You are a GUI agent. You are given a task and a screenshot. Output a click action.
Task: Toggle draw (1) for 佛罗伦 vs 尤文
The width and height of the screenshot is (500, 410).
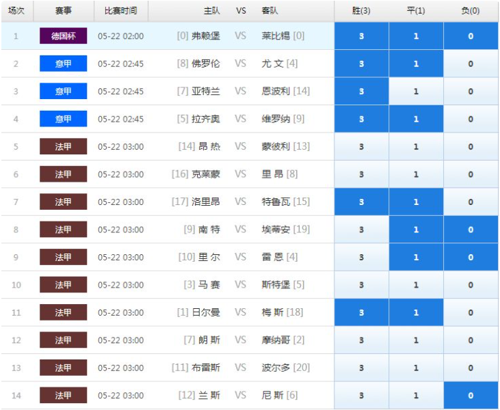tap(416, 64)
